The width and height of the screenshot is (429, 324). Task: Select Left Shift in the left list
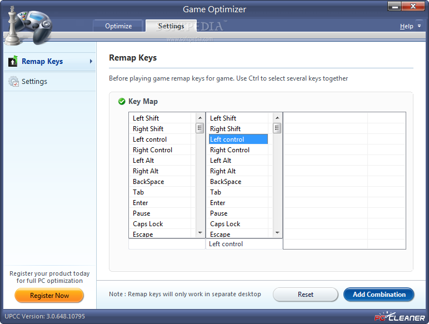click(162, 118)
